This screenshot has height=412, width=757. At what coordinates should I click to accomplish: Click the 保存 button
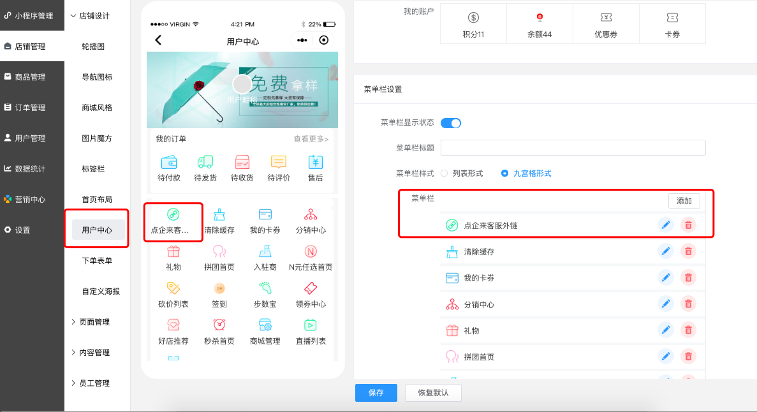[376, 393]
